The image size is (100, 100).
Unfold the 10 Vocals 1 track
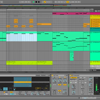(x=91, y=24)
